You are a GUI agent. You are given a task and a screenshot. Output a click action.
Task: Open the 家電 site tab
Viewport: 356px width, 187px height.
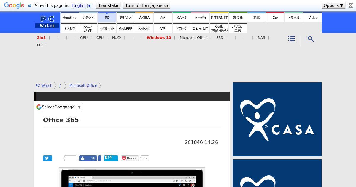point(256,17)
